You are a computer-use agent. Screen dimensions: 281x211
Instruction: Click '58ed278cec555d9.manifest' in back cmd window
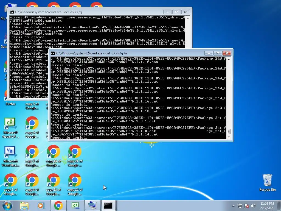(x=36, y=34)
